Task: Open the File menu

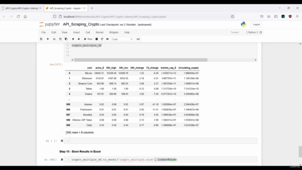Action: (x=43, y=33)
